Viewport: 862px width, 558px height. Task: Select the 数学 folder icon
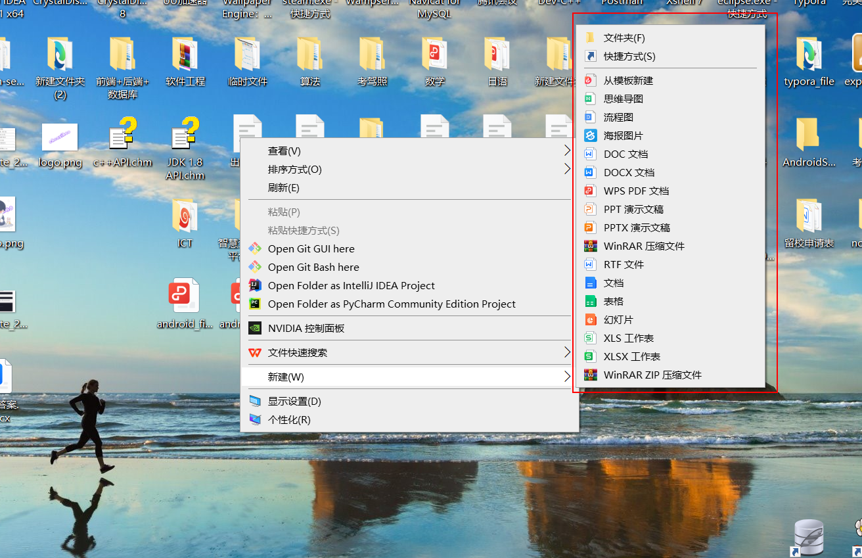pos(434,54)
